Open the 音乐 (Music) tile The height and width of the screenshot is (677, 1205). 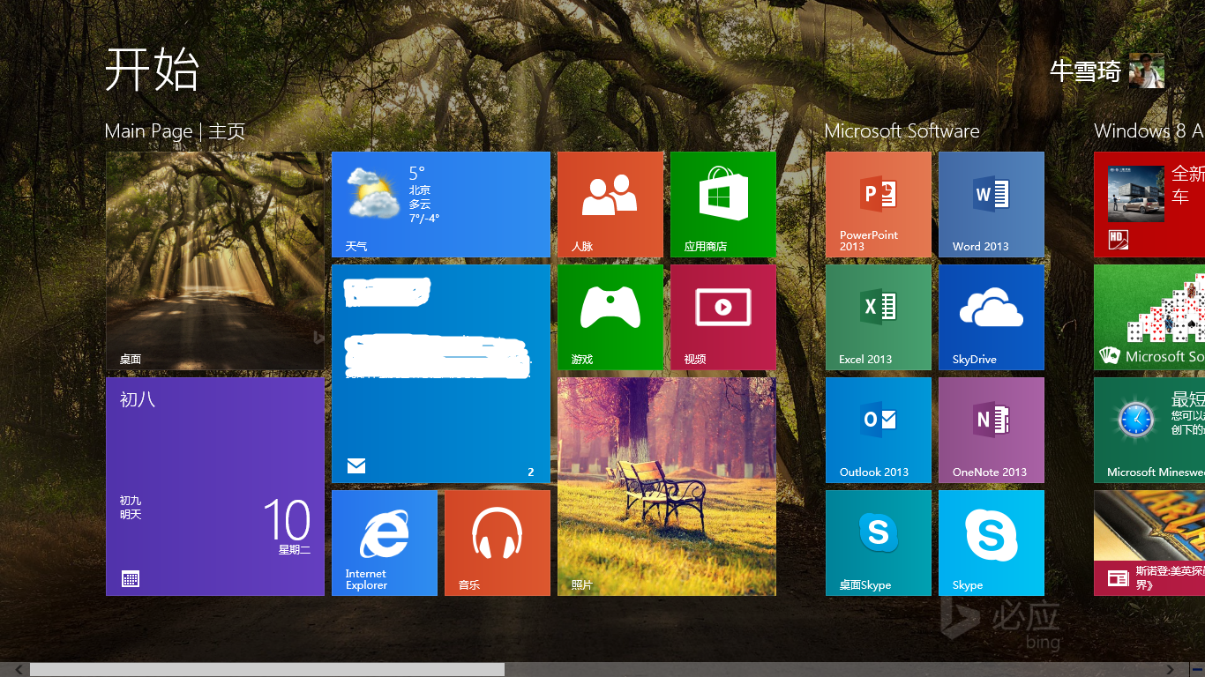[497, 542]
